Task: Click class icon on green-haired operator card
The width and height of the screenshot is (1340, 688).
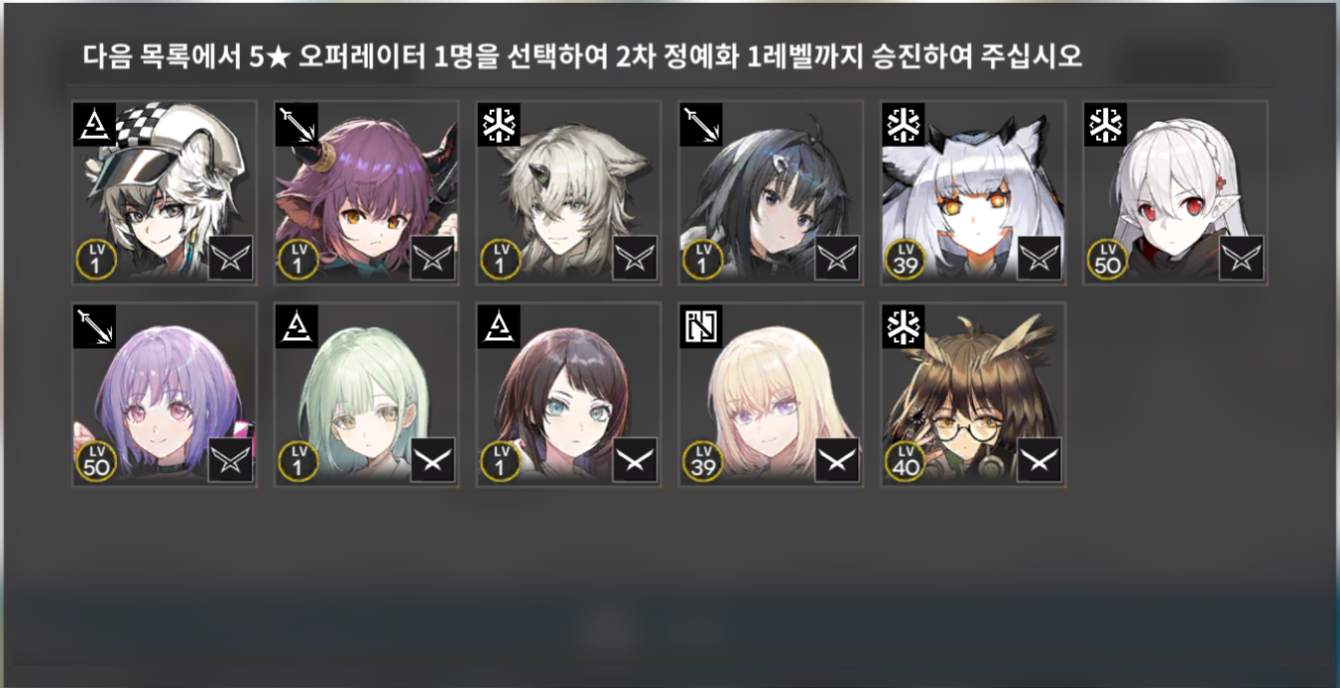Action: click(x=297, y=326)
